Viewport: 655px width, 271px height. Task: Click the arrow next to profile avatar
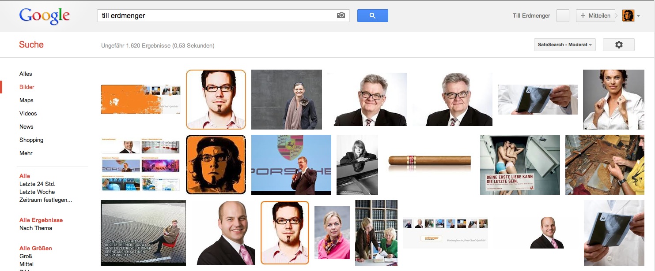pyautogui.click(x=639, y=16)
